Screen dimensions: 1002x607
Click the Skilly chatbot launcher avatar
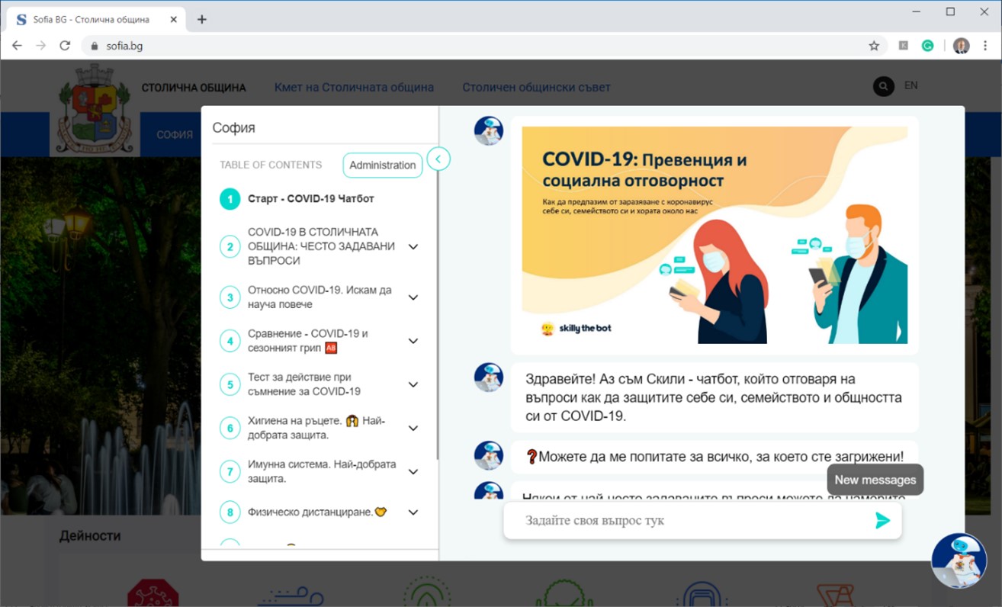point(959,560)
